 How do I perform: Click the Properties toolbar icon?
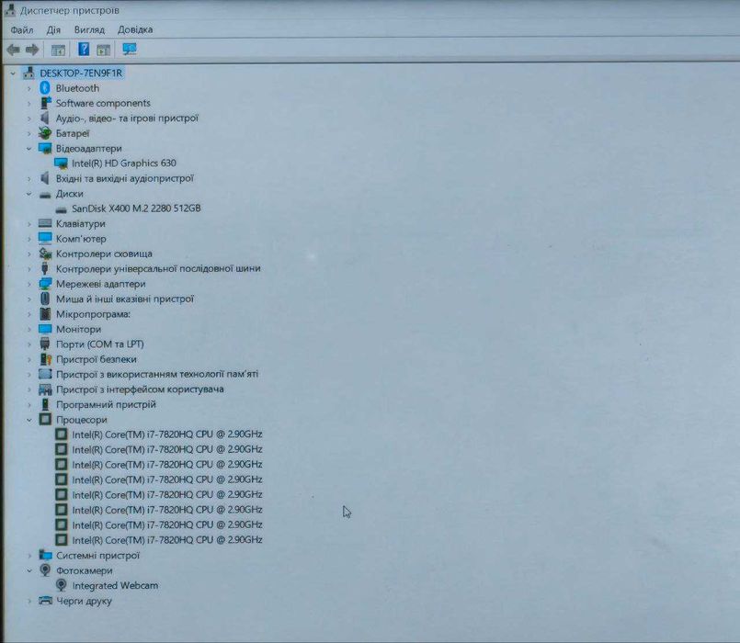[58, 50]
